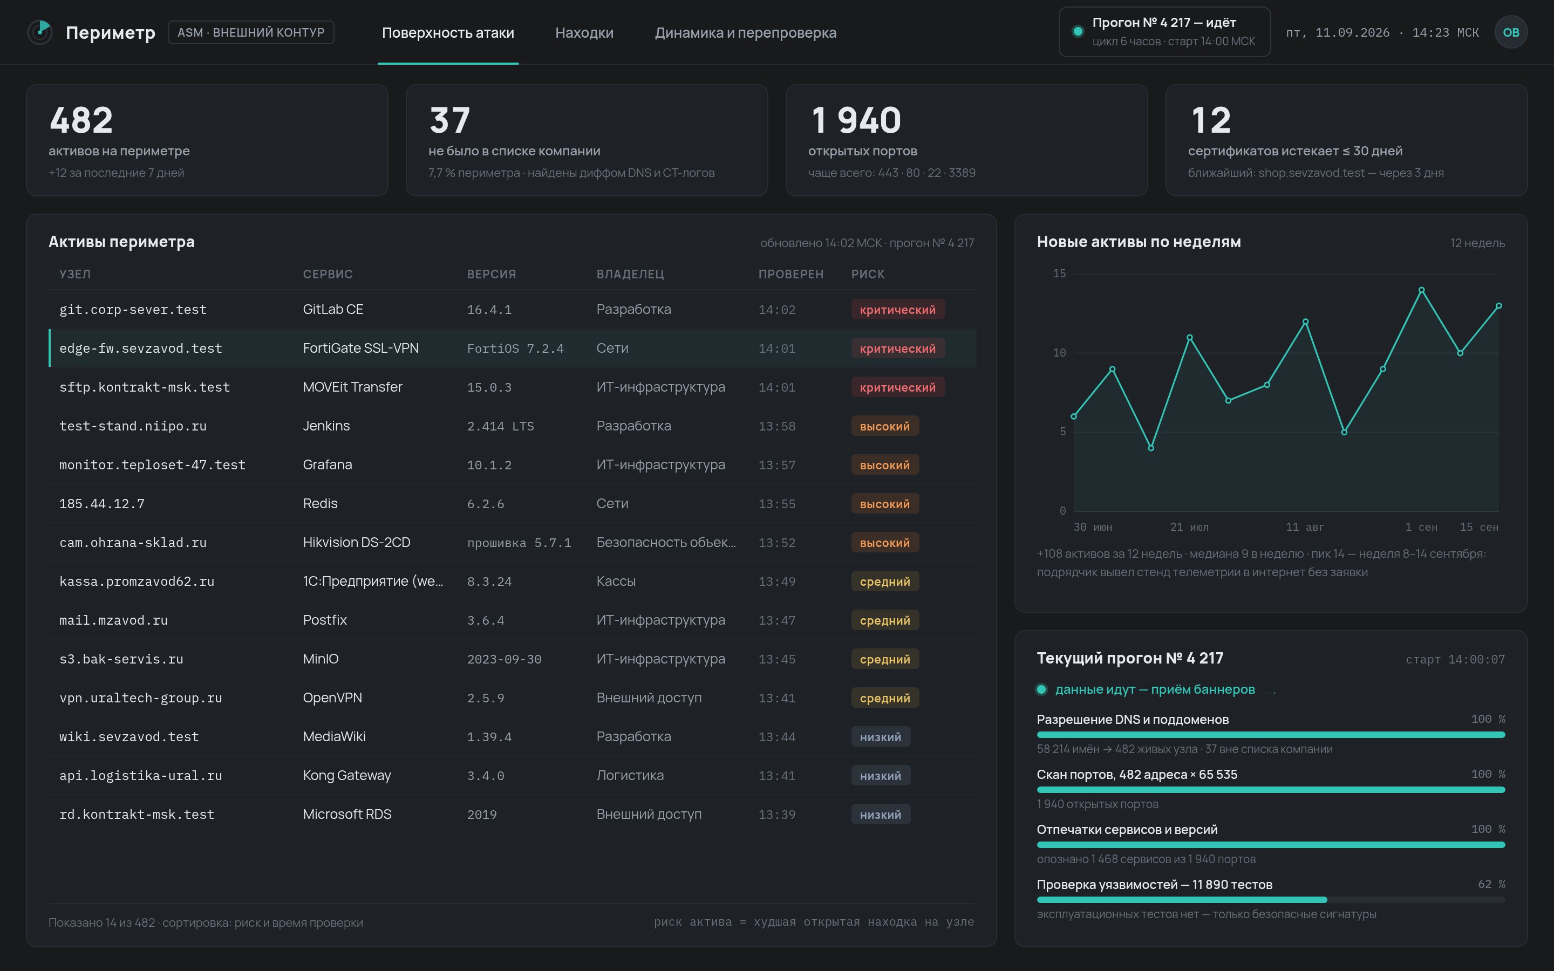Click критический badge for MOVEit Transfer row

[x=898, y=387]
